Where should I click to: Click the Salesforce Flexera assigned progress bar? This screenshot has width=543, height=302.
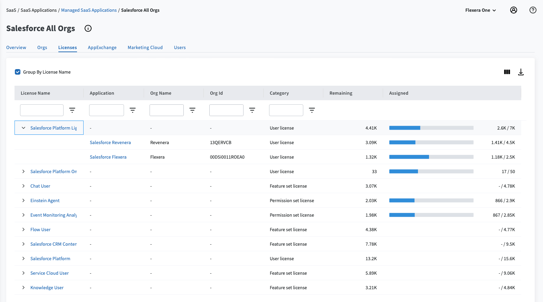[x=431, y=157]
